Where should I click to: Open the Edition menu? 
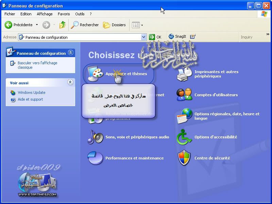coord(26,14)
